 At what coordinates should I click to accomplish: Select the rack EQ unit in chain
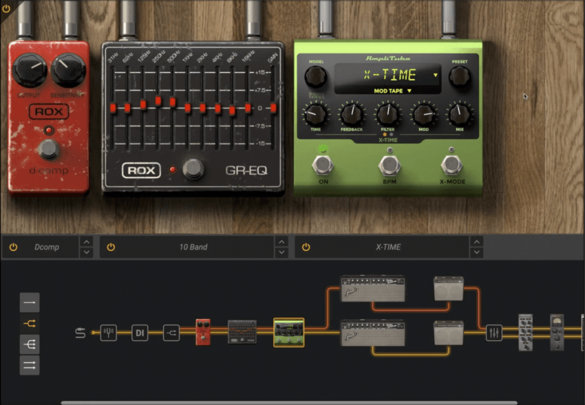526,333
